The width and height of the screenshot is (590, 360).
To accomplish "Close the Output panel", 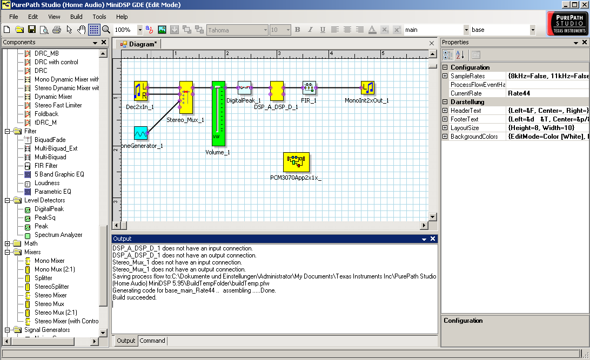I will (433, 239).
